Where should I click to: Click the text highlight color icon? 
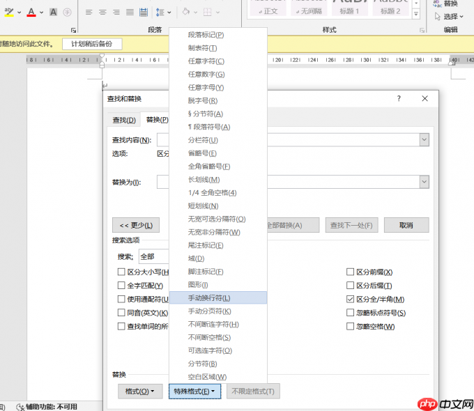pos(9,12)
